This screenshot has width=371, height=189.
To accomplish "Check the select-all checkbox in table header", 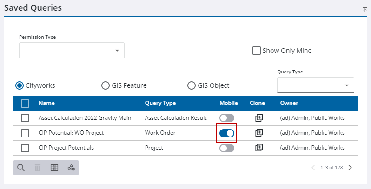I will pos(25,104).
